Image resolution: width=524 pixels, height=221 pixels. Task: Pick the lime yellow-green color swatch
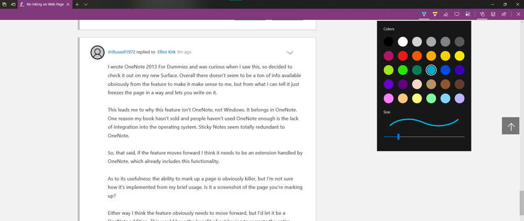tap(388, 70)
